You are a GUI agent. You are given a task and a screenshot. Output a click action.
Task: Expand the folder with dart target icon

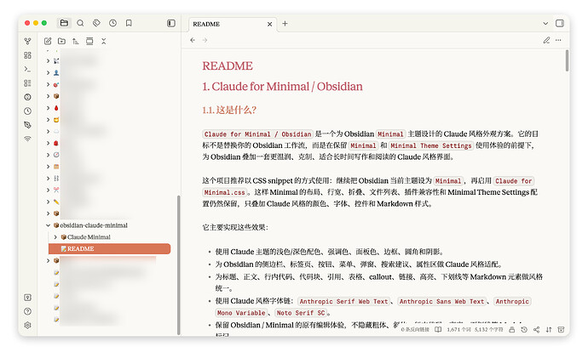tap(48, 84)
